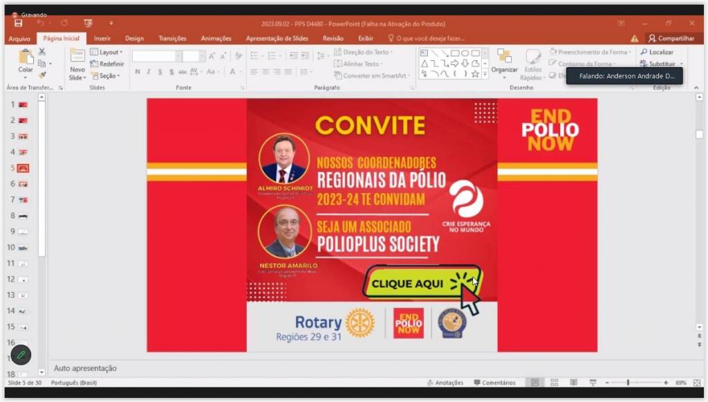This screenshot has width=708, height=402.
Task: Click the Localizar button
Action: tap(657, 52)
